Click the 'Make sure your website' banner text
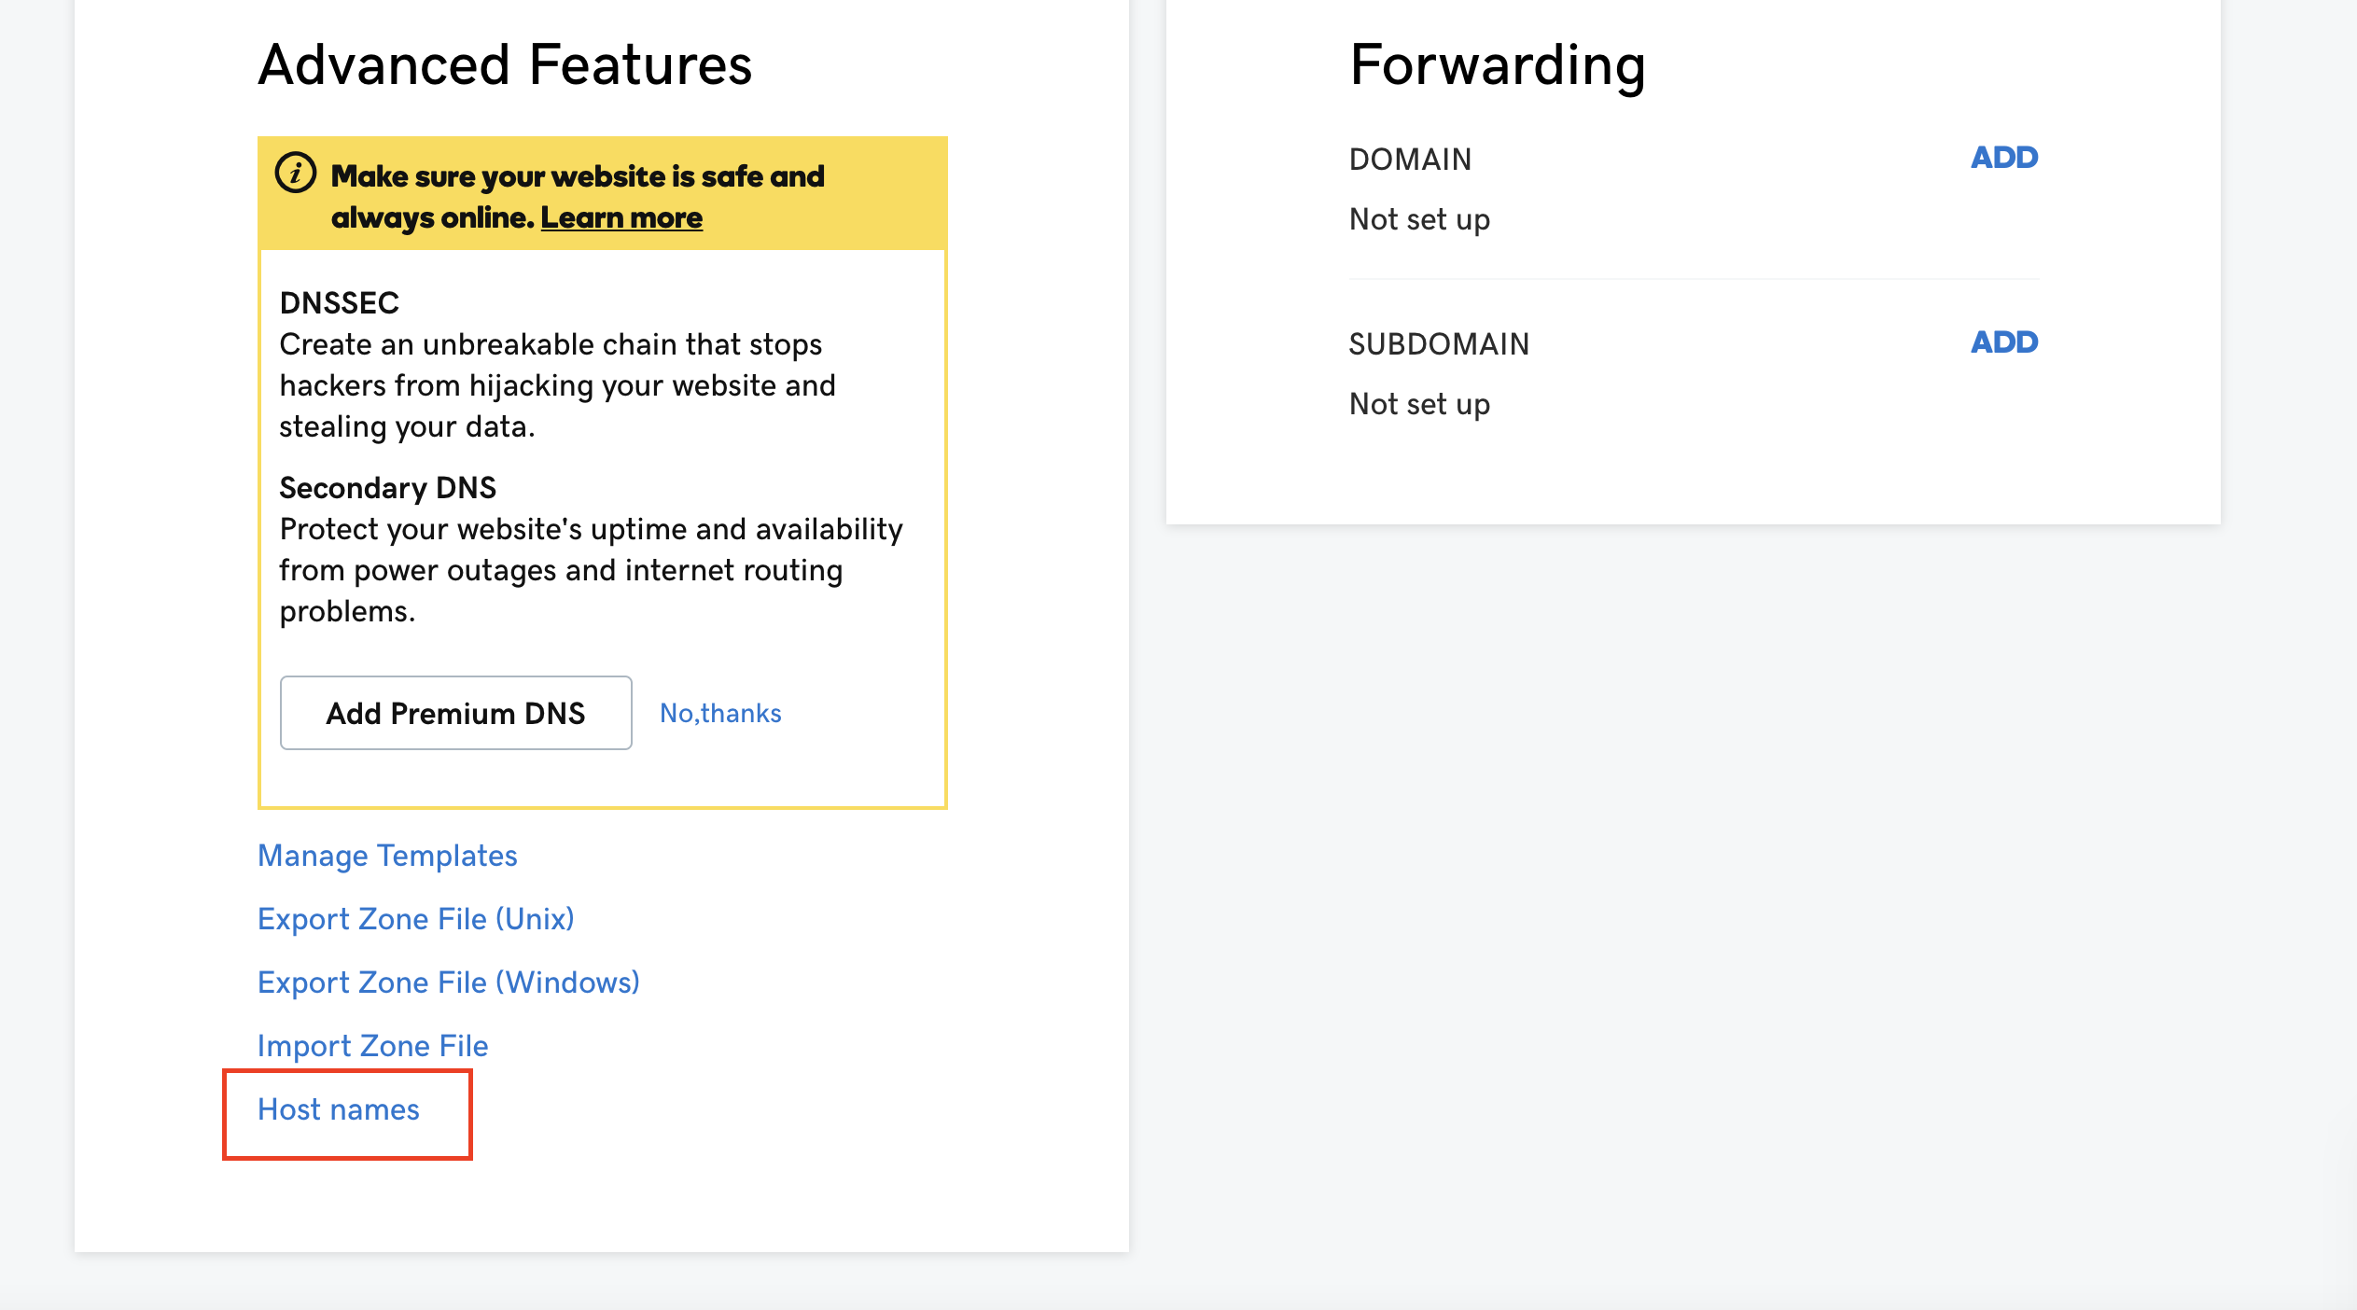 click(x=577, y=176)
